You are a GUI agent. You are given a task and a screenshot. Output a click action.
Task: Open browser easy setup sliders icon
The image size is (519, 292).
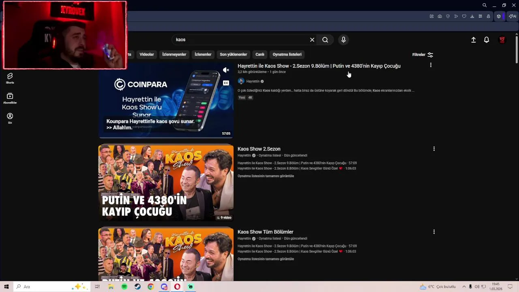pyautogui.click(x=480, y=16)
